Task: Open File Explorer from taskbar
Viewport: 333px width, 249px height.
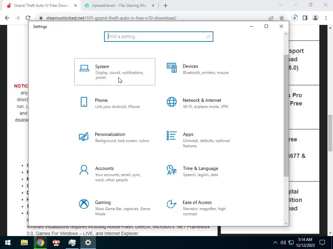Action: [x=24, y=243]
